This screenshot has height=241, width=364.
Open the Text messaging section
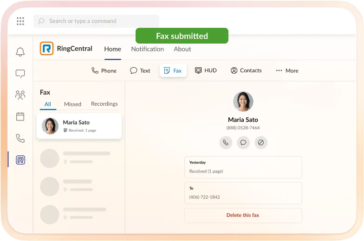[140, 70]
